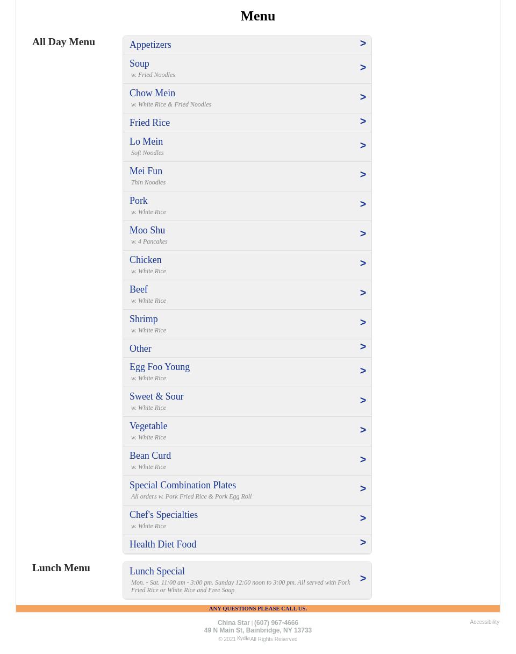Expand Chow Mein using its arrow

tap(363, 97)
